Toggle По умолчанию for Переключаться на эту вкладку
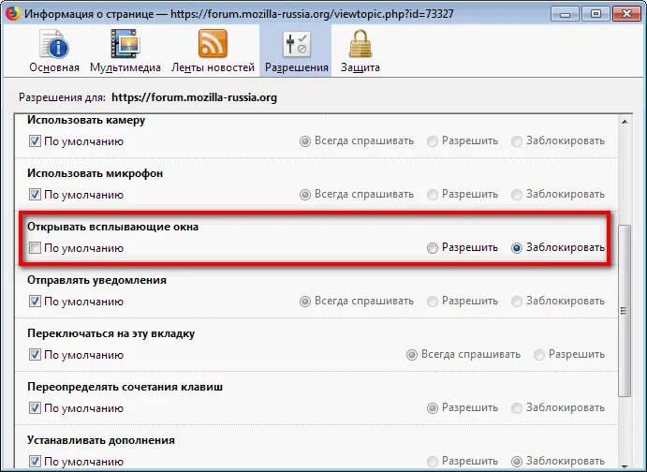Screen dimensions: 647x472 [35, 354]
